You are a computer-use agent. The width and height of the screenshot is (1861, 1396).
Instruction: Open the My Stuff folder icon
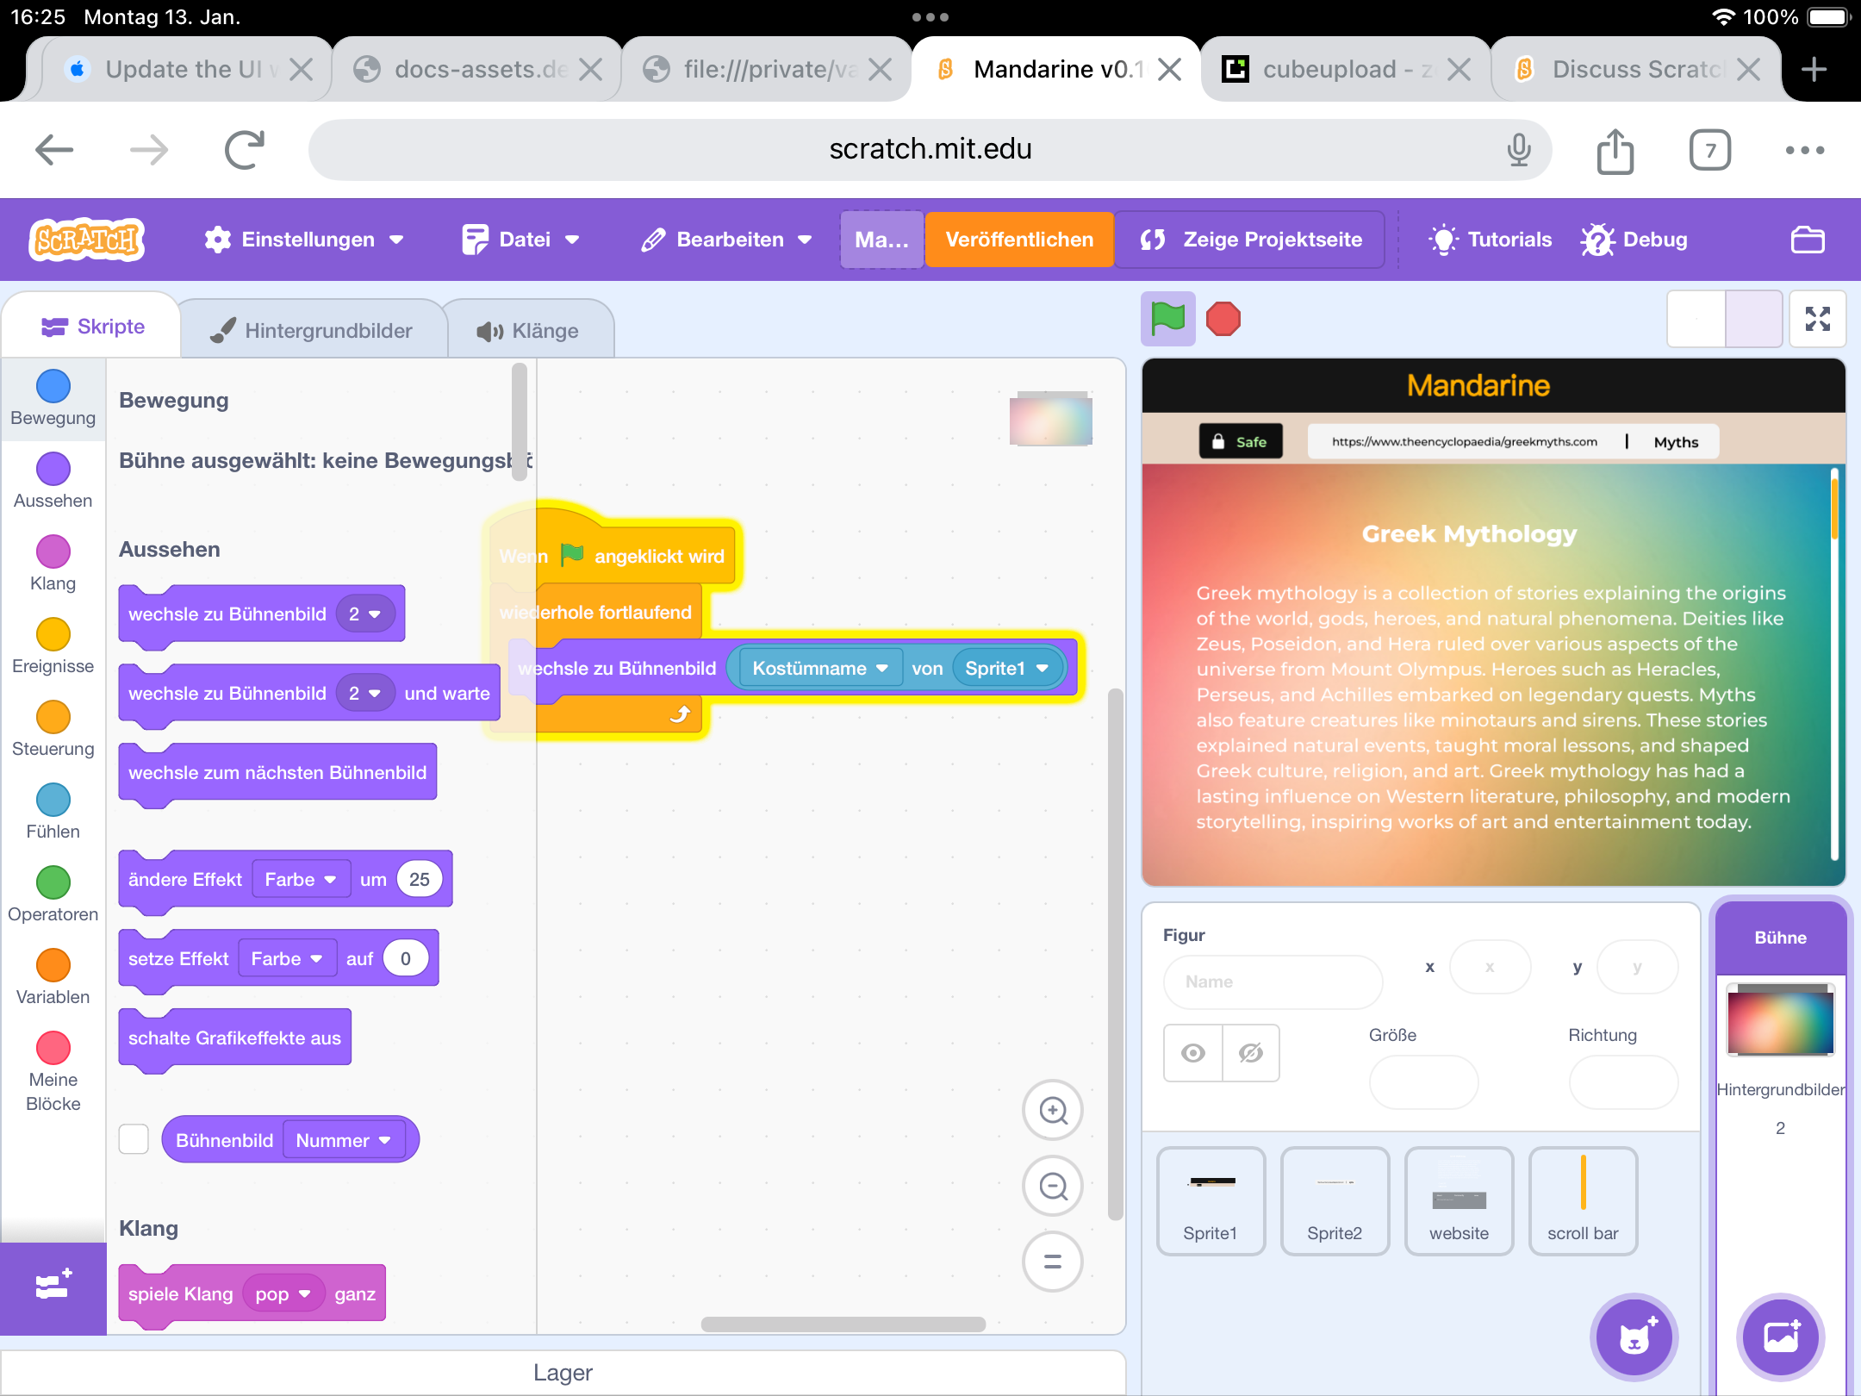tap(1807, 240)
